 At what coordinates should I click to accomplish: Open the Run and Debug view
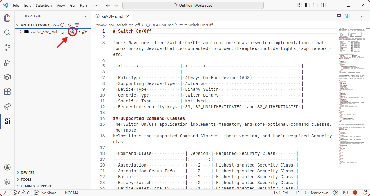[x=7, y=62]
